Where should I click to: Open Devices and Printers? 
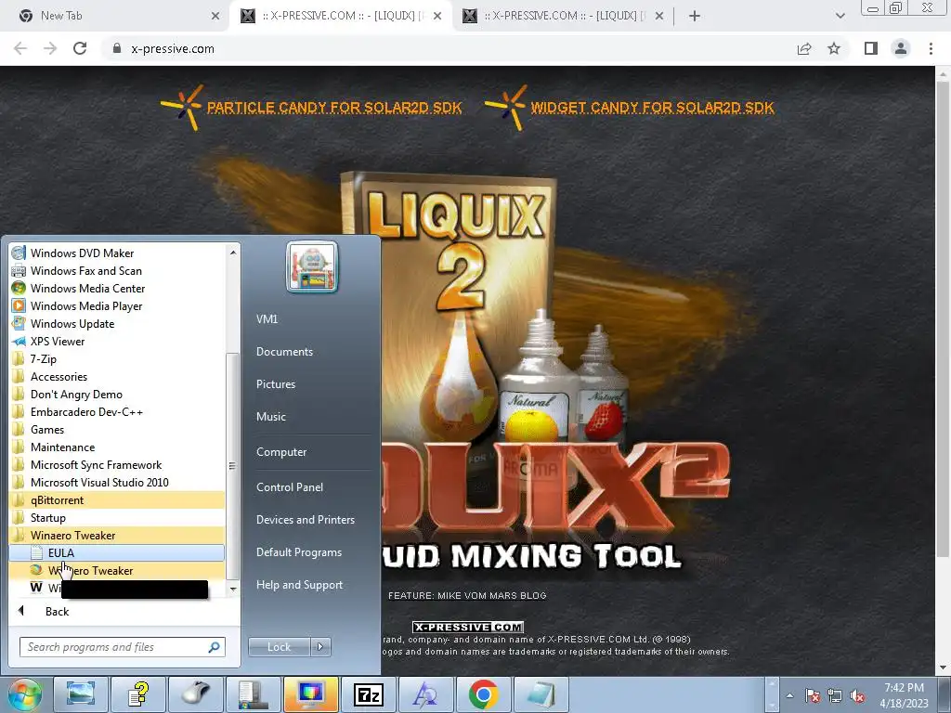tap(305, 520)
